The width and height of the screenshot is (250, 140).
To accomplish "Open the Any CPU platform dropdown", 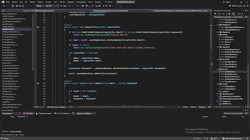I will pos(52,6).
